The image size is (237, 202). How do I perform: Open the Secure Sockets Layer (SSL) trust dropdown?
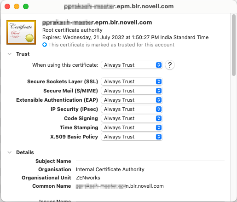click(132, 81)
